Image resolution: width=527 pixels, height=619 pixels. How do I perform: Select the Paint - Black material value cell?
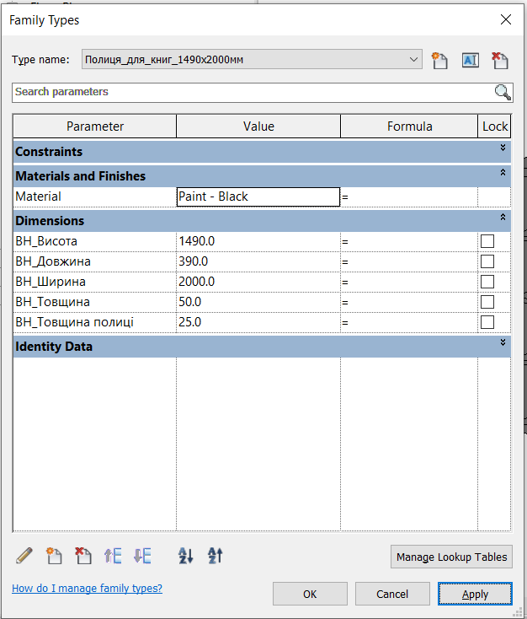click(x=258, y=196)
